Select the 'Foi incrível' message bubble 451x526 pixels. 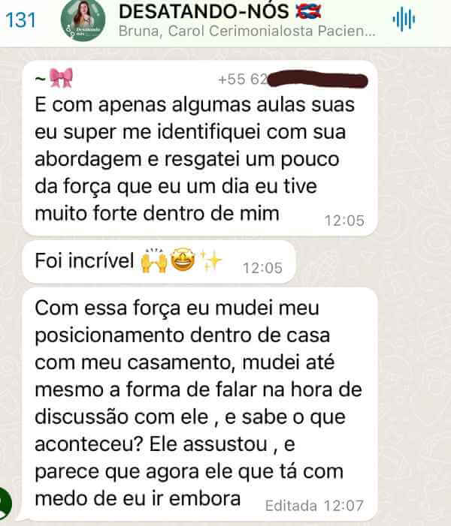click(159, 262)
